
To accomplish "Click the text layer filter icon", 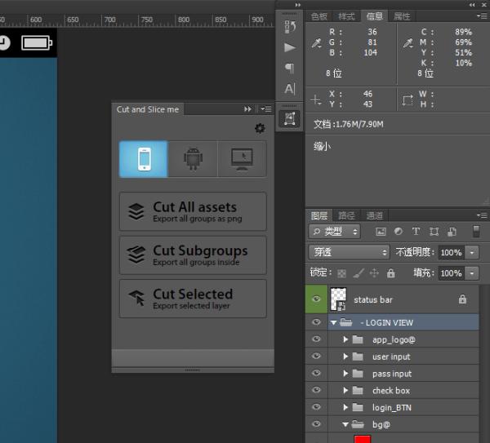I will point(416,232).
